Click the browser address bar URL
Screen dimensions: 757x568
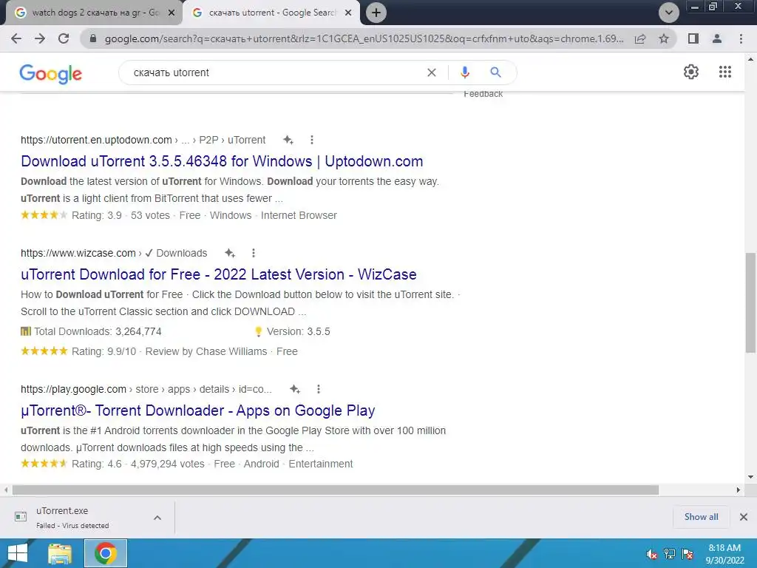point(364,38)
